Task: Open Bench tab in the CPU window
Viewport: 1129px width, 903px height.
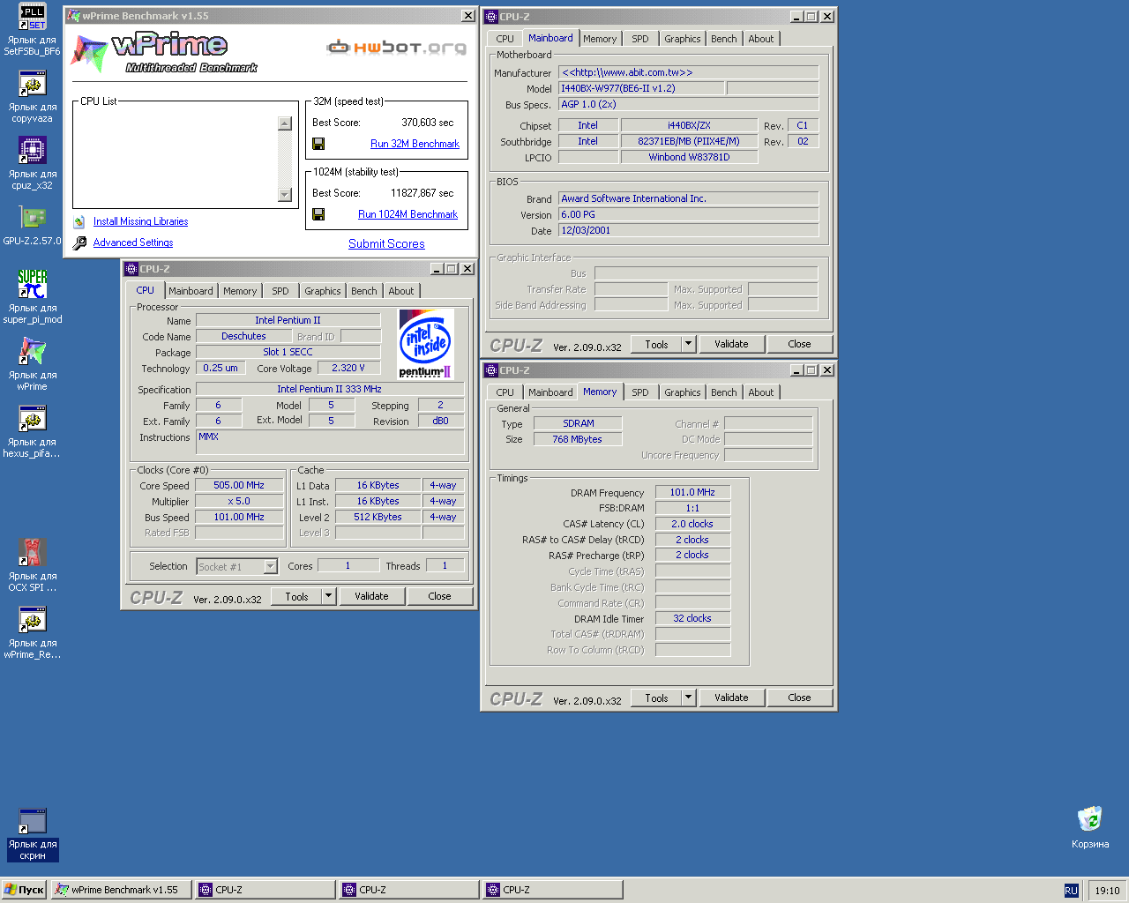Action: tap(364, 291)
